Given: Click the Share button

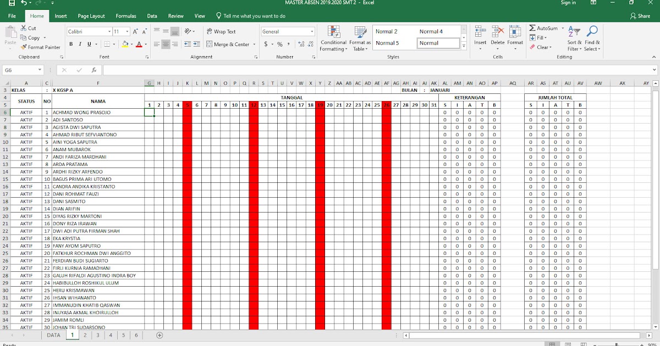Looking at the screenshot, I should point(640,16).
